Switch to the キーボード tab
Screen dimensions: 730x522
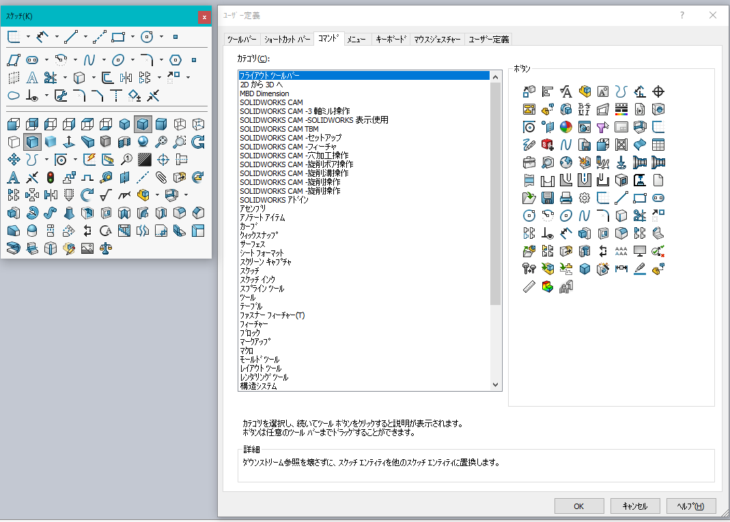391,40
